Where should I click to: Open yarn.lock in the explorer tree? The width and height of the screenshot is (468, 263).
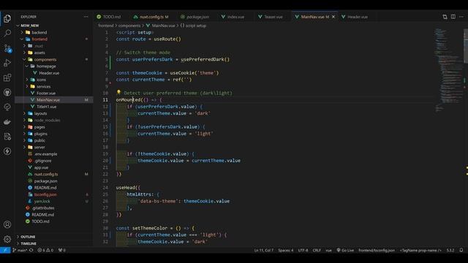click(x=42, y=202)
